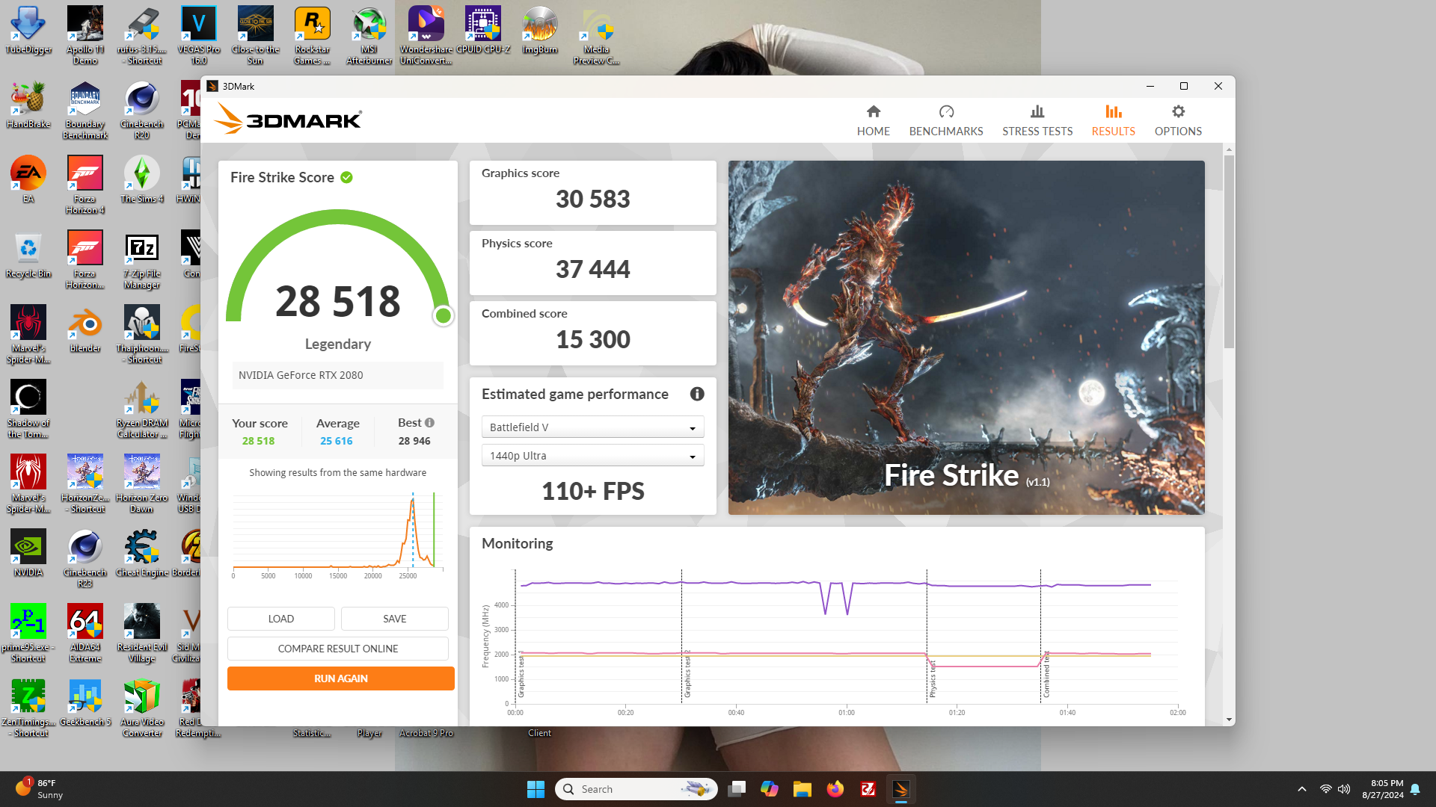Open Rockstar Games Launcher desktop icon
Viewport: 1436px width, 807px height.
click(313, 35)
